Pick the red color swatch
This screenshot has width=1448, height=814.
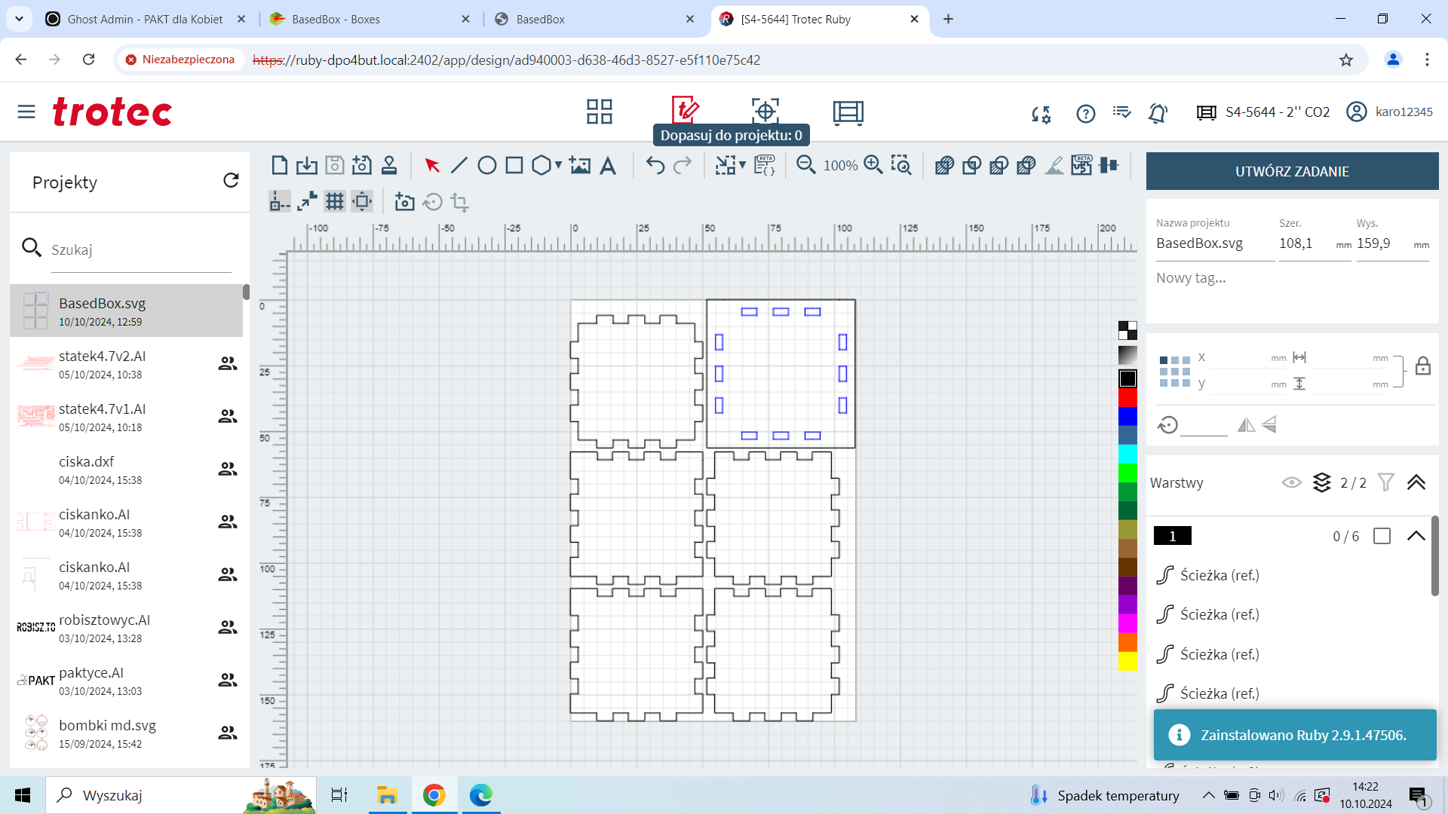pos(1127,397)
